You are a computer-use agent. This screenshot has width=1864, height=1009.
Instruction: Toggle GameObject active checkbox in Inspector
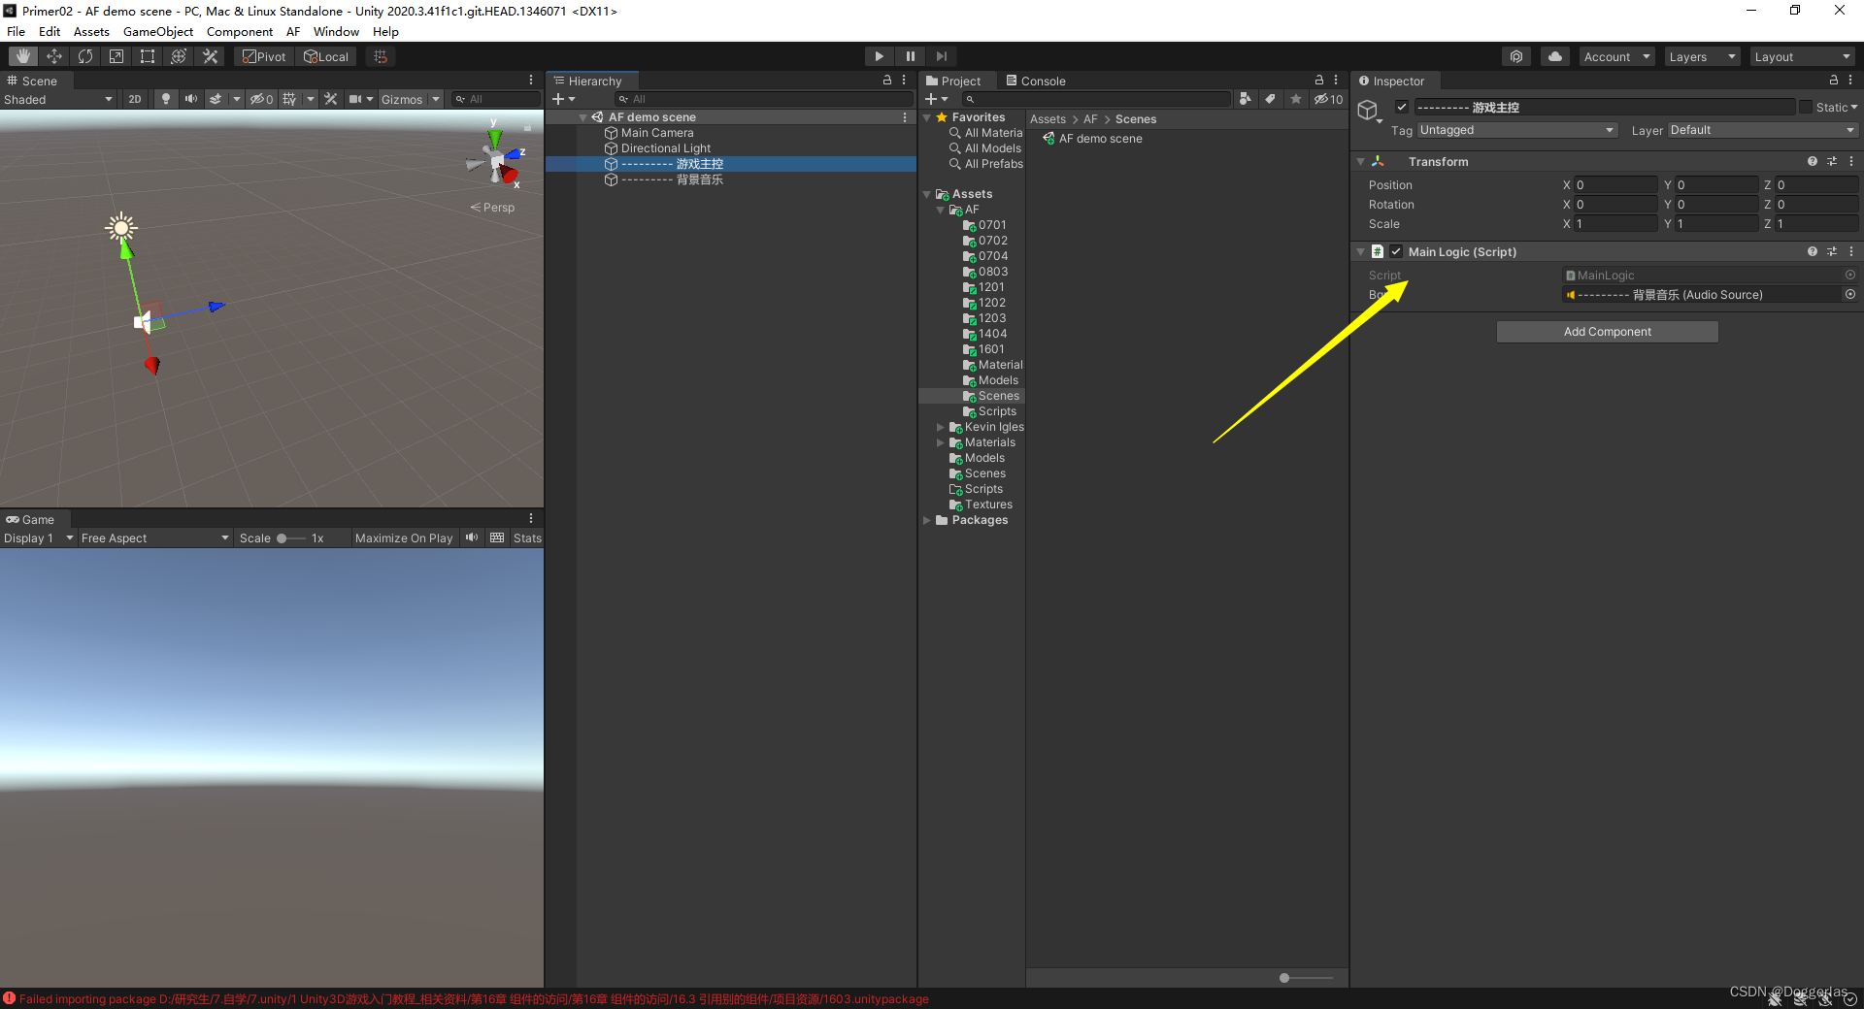(x=1402, y=107)
